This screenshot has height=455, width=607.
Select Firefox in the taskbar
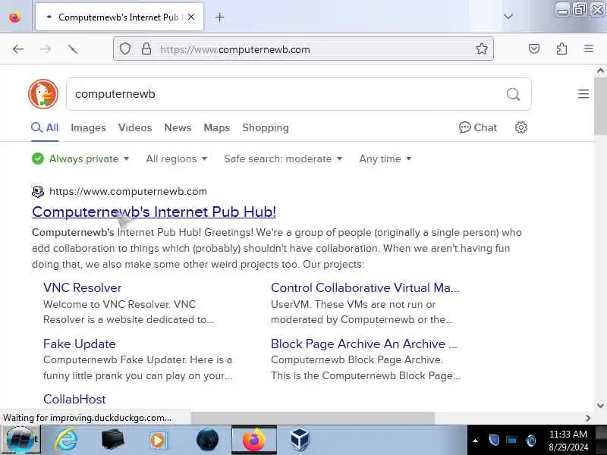point(254,440)
